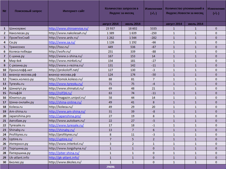The width and height of the screenshot is (226, 169).
Task: Open the uptire.ru link
Action: (x=60, y=139)
